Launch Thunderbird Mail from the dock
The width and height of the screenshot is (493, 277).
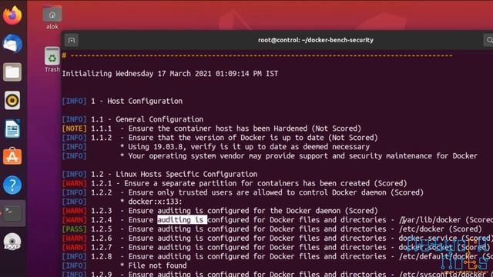click(12, 44)
